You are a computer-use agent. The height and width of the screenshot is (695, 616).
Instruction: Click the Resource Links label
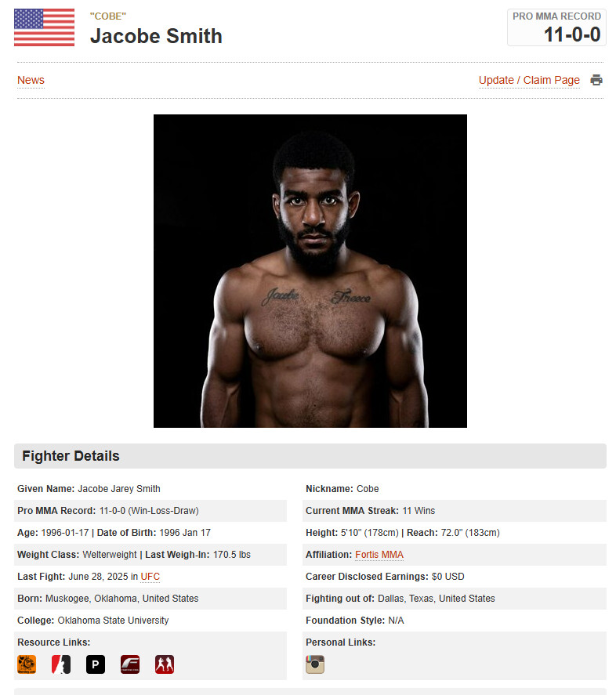point(53,643)
